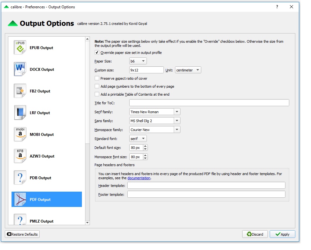Screen dimensions: 311x250
Task: Click the calibre logo beside Output Options heading
Action: pos(13,23)
